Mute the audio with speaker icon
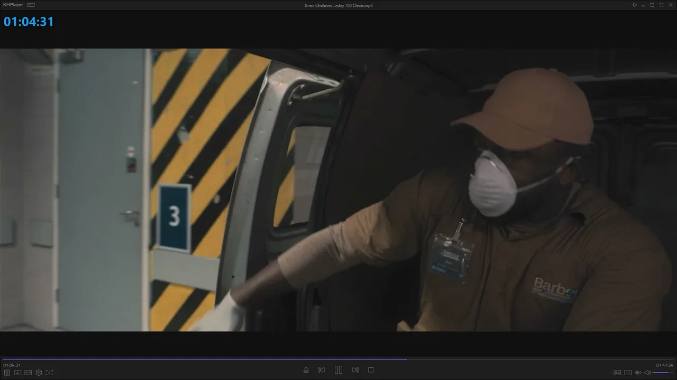The height and width of the screenshot is (380, 677). click(647, 373)
